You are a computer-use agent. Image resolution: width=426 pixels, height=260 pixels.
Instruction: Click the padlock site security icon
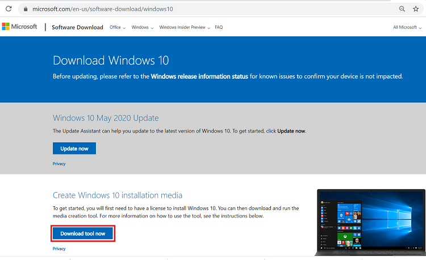click(24, 9)
